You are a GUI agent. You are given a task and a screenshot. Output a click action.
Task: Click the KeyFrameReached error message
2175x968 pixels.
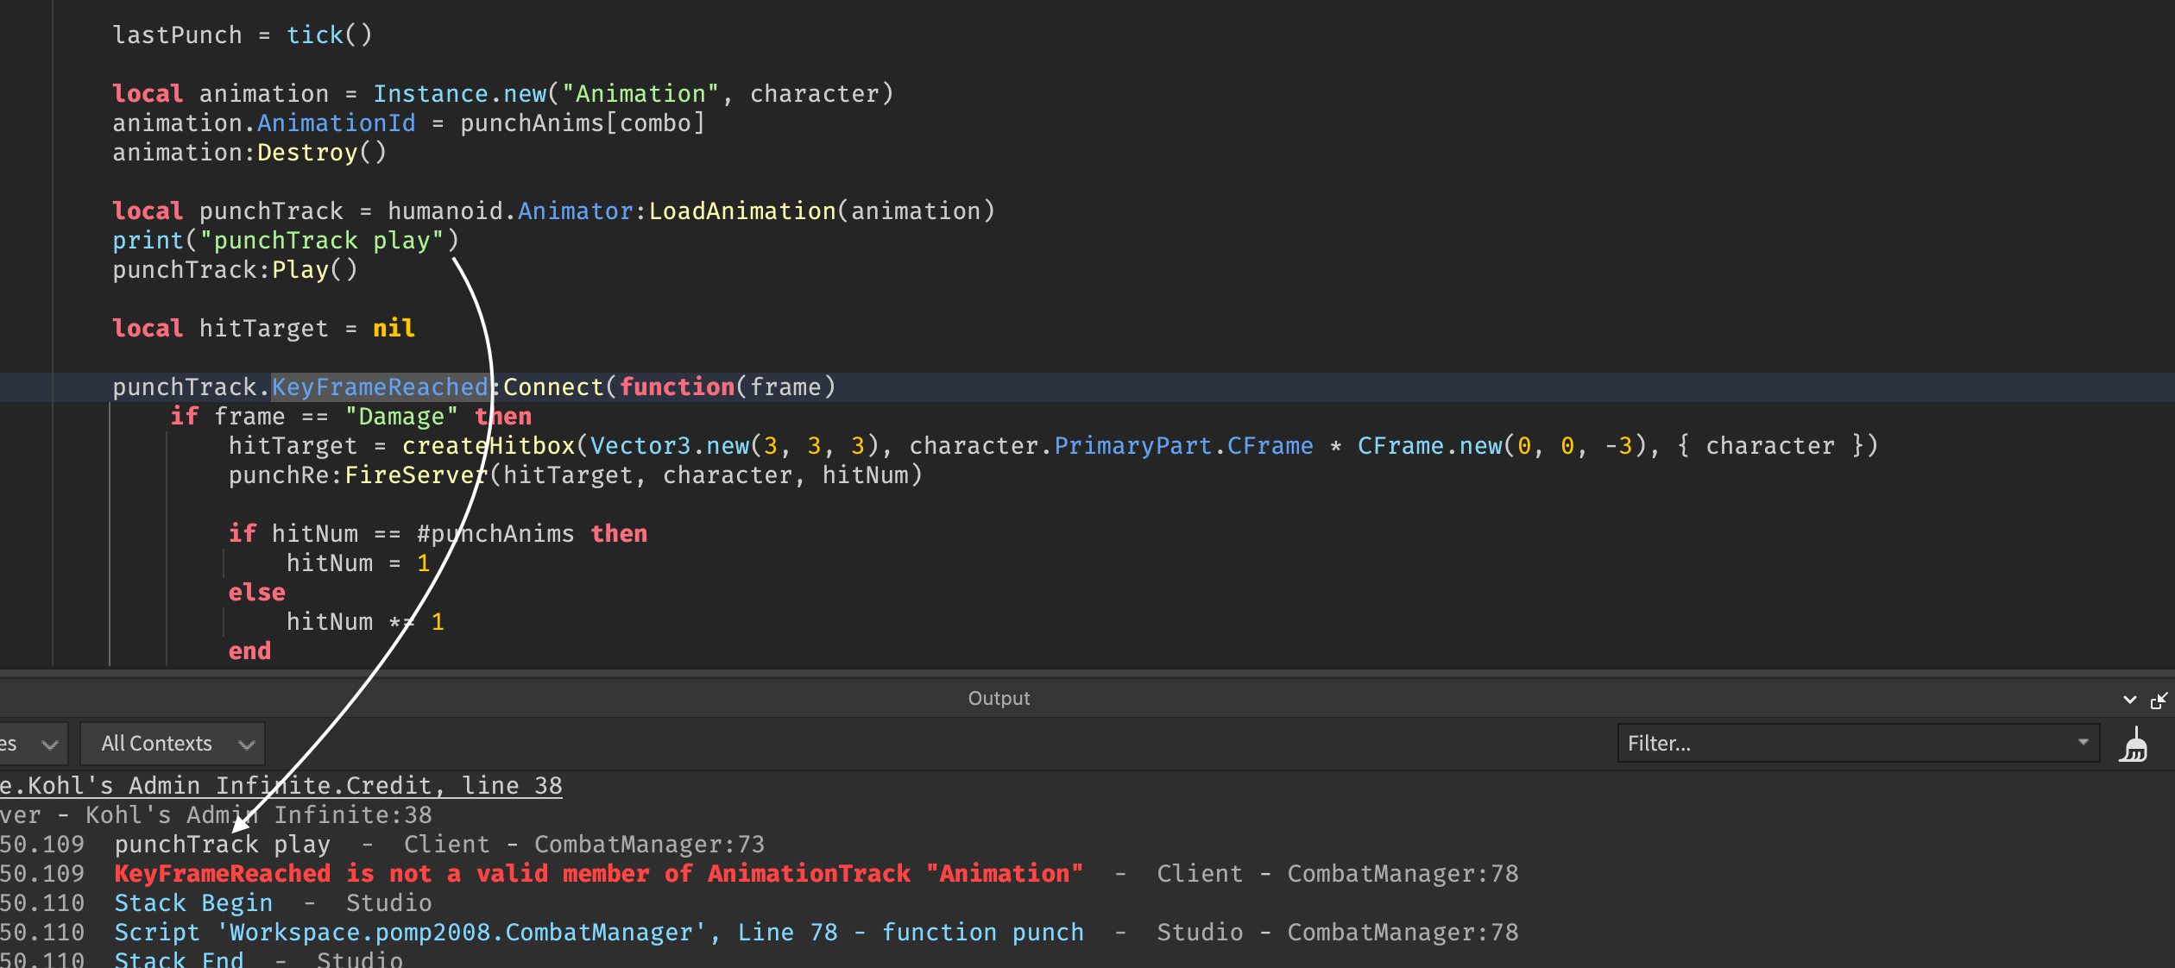click(597, 874)
